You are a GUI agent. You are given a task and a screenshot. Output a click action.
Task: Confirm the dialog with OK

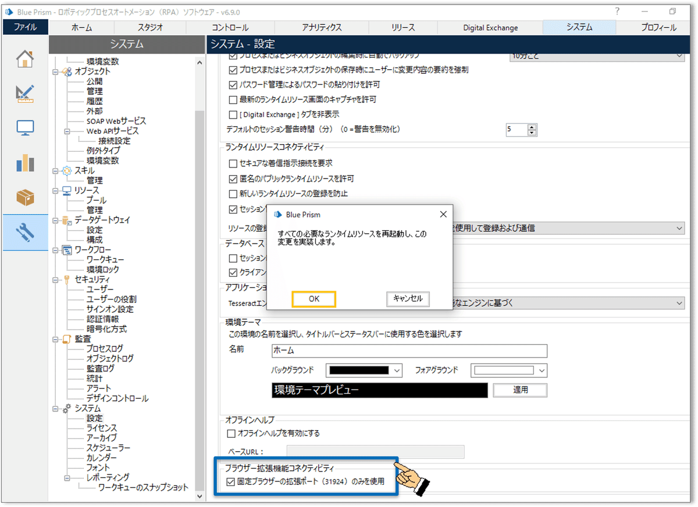[x=314, y=299]
